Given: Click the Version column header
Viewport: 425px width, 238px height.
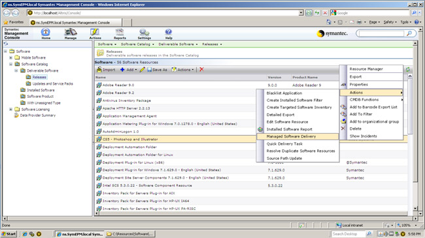Looking at the screenshot, I should coord(279,78).
